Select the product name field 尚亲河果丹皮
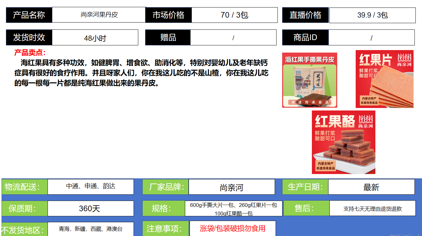The image size is (422, 236). (x=99, y=15)
